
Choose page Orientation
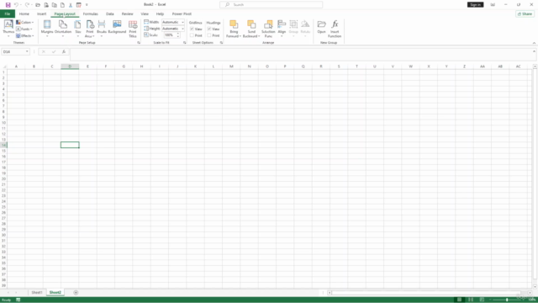(x=63, y=29)
